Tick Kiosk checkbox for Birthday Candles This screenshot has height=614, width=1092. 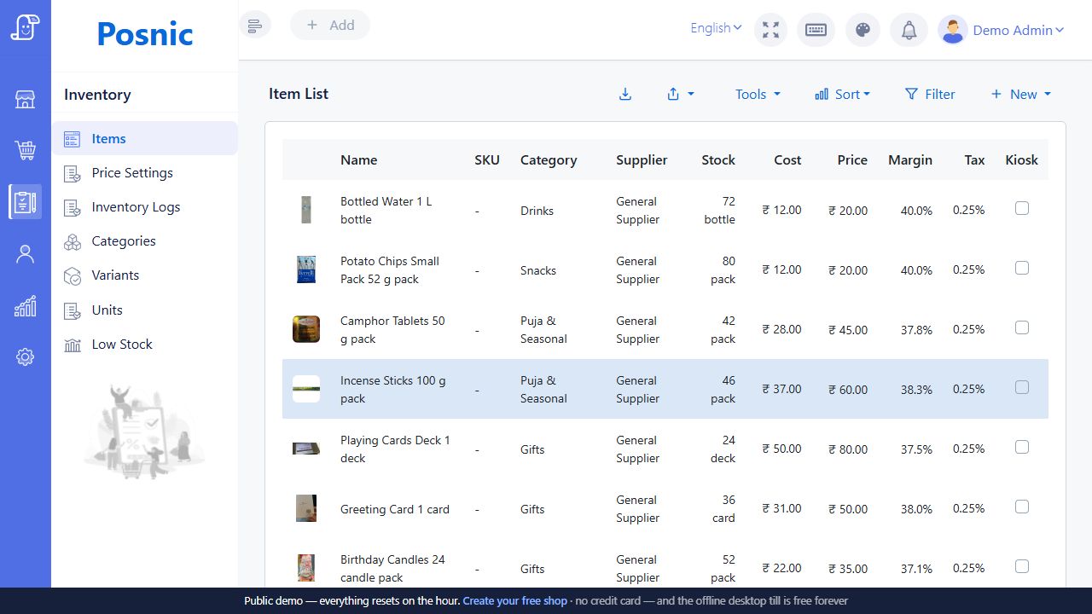click(1022, 566)
